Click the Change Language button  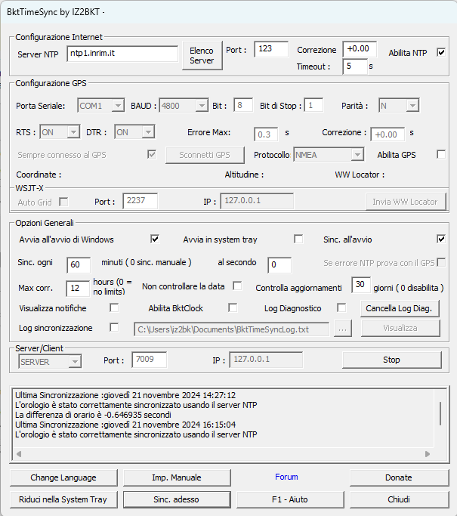click(x=63, y=477)
